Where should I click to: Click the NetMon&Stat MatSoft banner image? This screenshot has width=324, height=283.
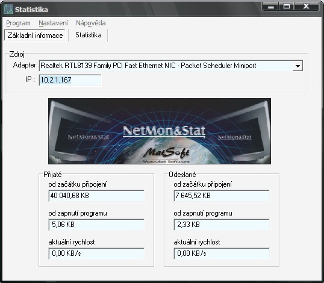coord(160,131)
